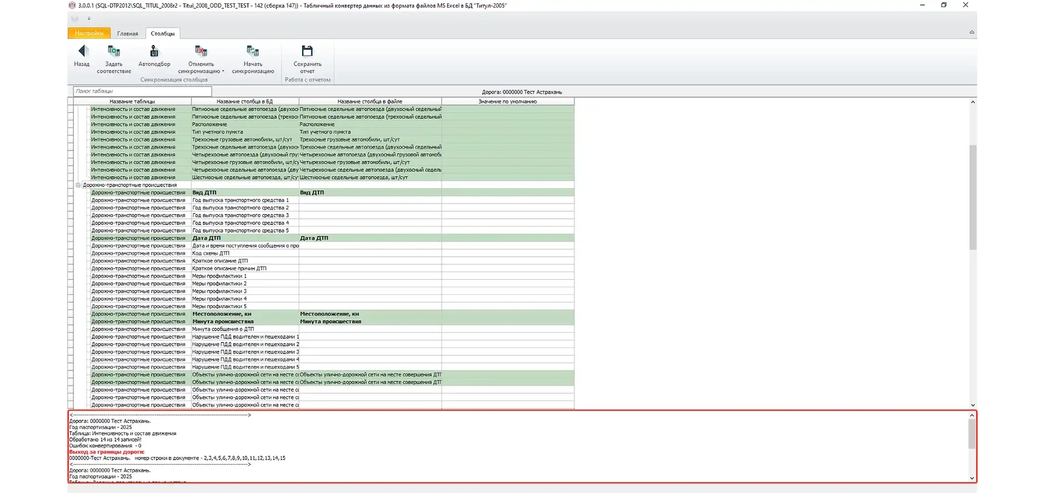Click the Значение по умолчанию column header
Image resolution: width=1045 pixels, height=493 pixels.
tap(507, 101)
